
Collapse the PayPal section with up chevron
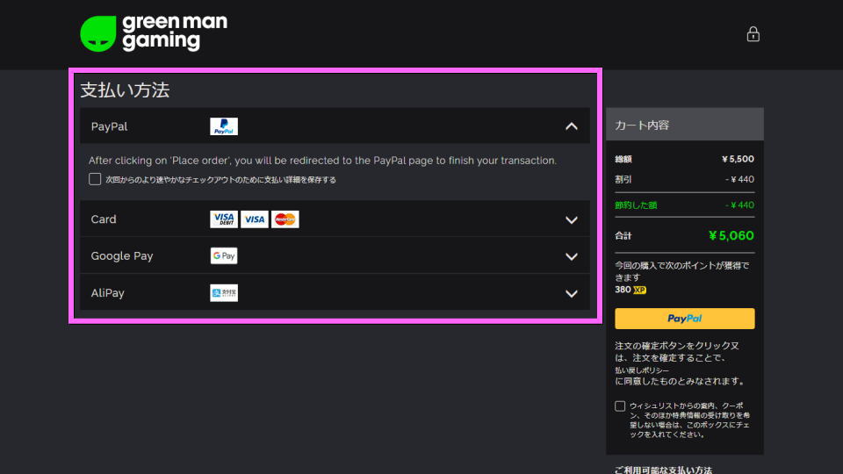click(571, 126)
